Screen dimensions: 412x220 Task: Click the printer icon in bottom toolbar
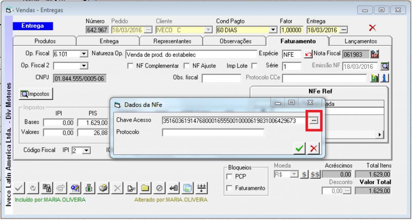click(x=103, y=188)
